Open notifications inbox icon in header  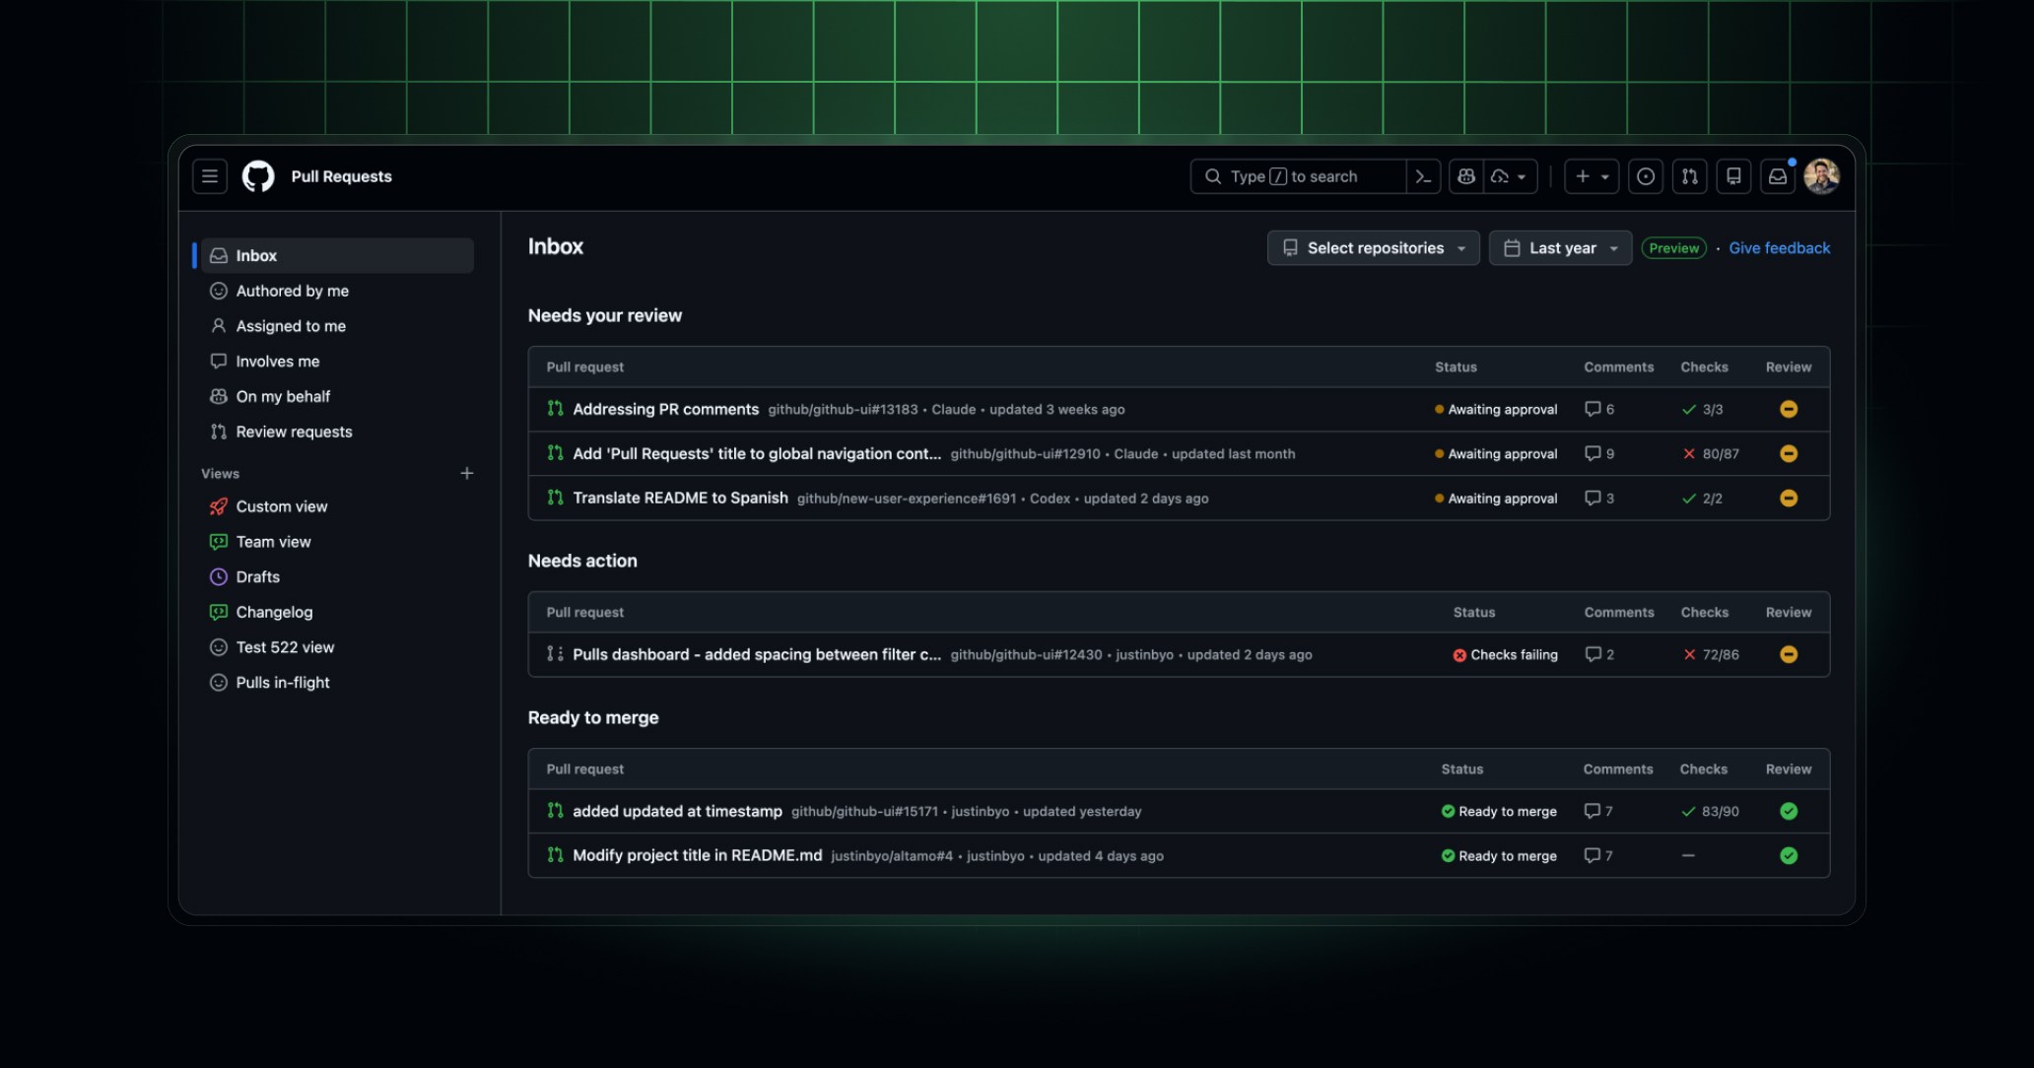1778,176
